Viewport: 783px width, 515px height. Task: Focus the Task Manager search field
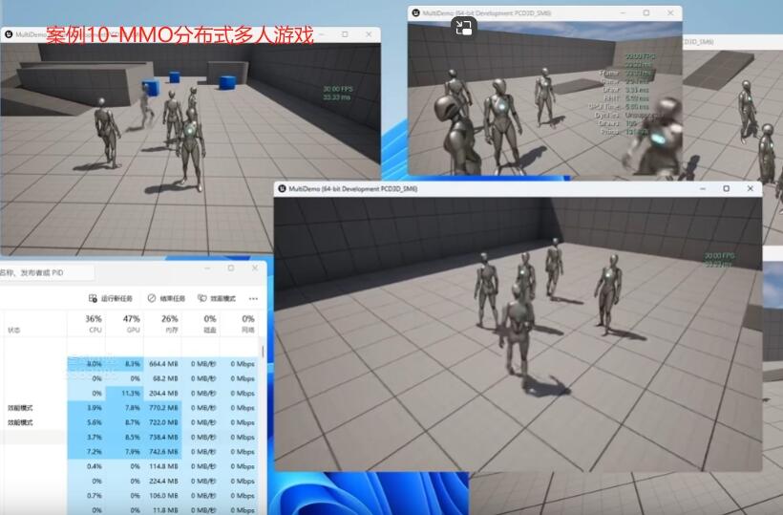47,272
